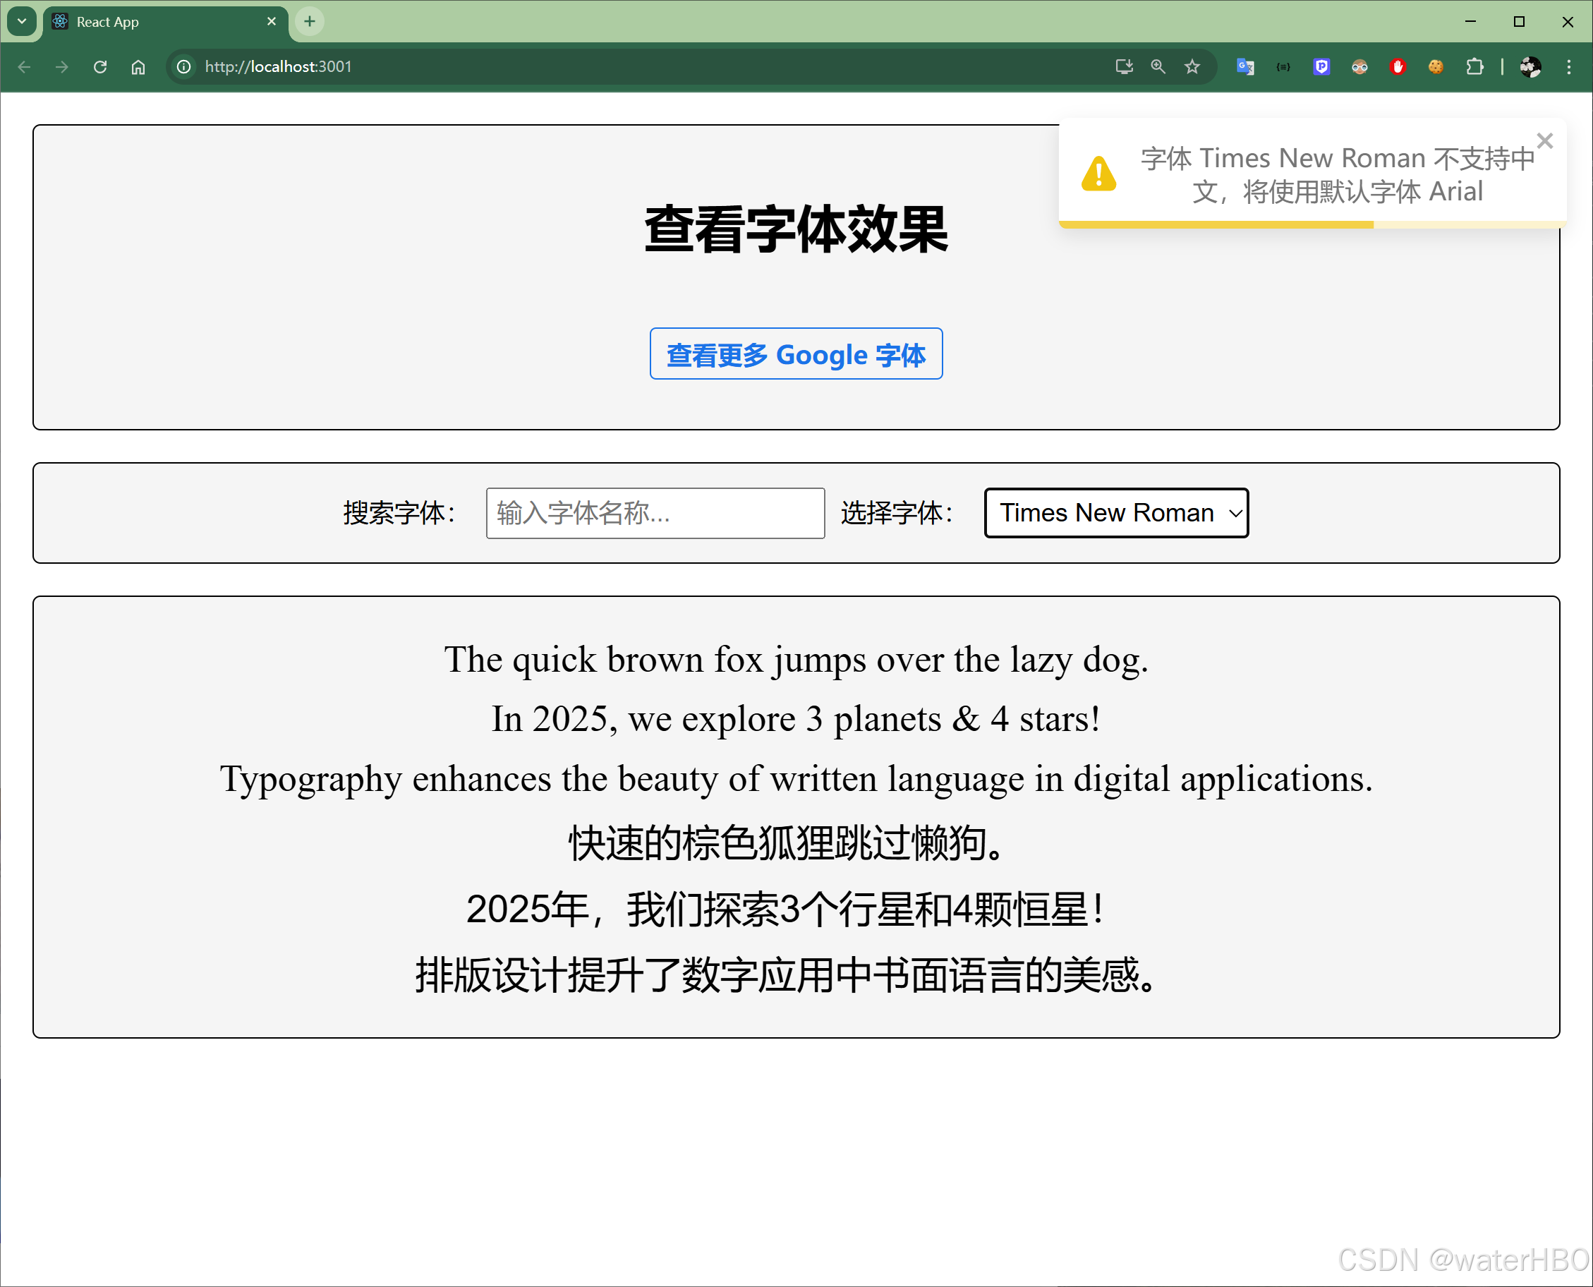Open the Chrome three-dot menu
This screenshot has width=1593, height=1287.
click(x=1568, y=67)
